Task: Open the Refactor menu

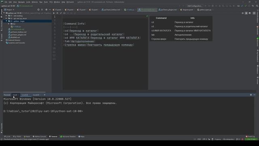Action: (35, 2)
